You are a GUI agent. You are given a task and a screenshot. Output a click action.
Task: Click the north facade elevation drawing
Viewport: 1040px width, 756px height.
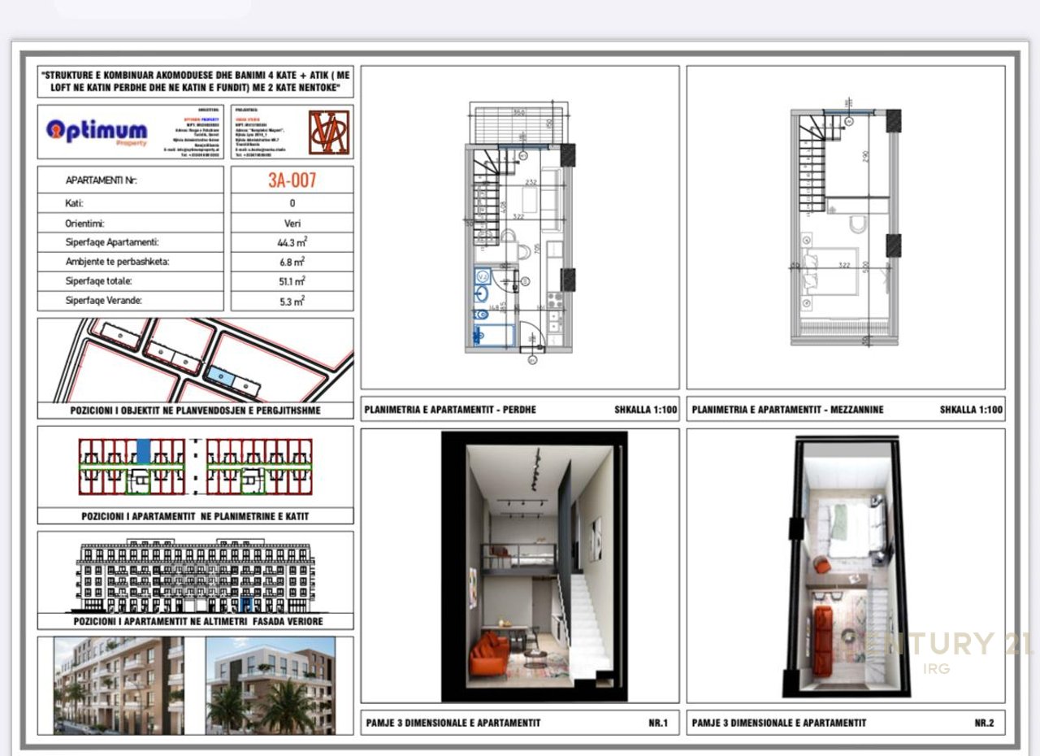click(x=195, y=577)
